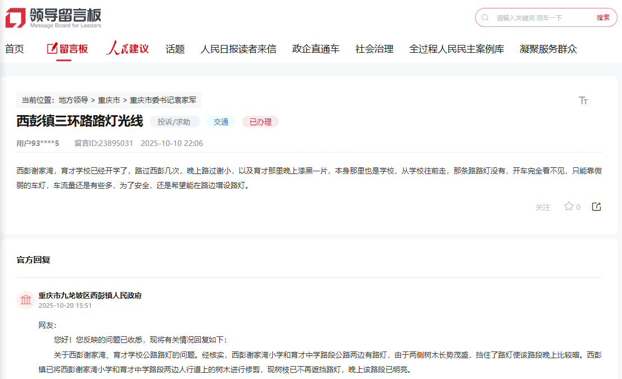Click the star favorite icon on the message

tap(569, 207)
